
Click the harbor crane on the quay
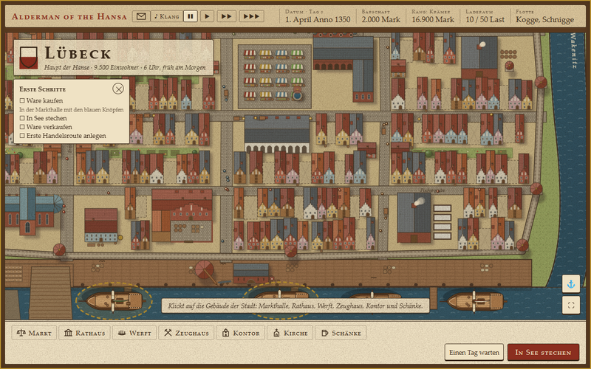click(207, 272)
